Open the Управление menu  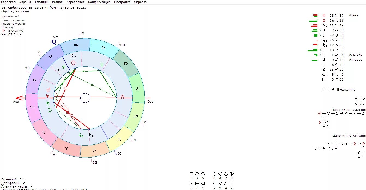click(75, 2)
